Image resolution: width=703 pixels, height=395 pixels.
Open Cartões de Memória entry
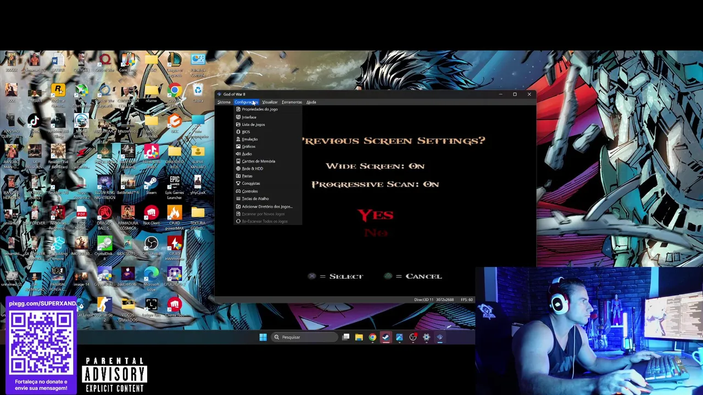pyautogui.click(x=268, y=161)
